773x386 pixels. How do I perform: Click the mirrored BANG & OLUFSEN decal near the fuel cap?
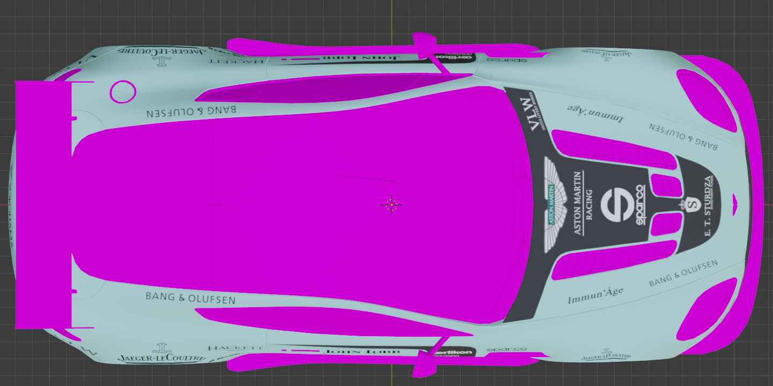pos(191,112)
